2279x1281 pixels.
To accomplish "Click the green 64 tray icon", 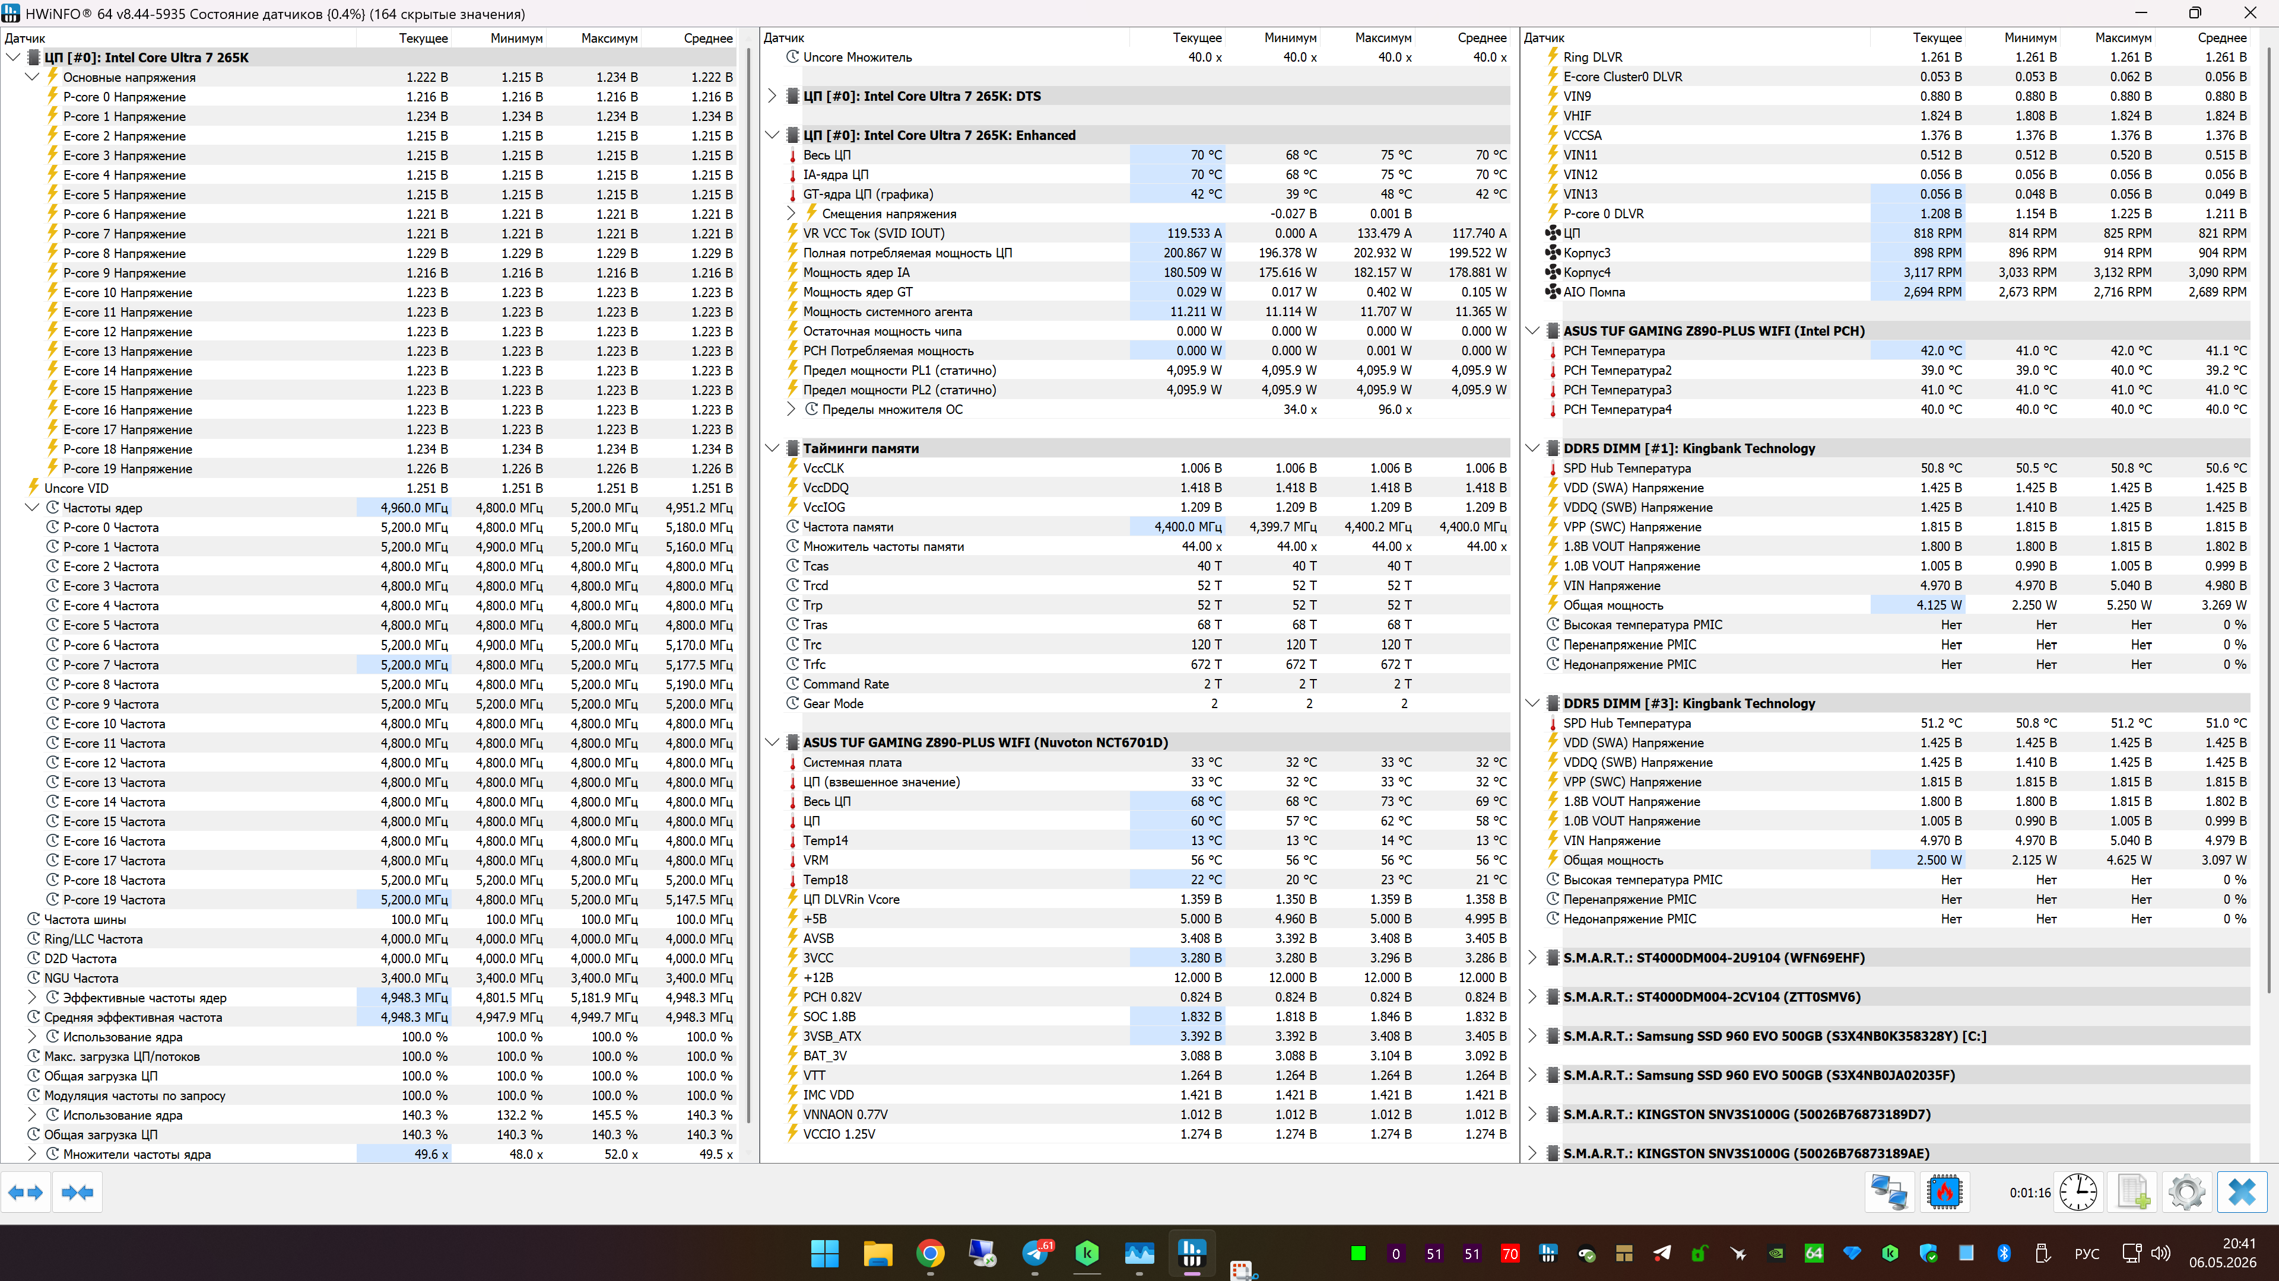I will pos(1814,1253).
